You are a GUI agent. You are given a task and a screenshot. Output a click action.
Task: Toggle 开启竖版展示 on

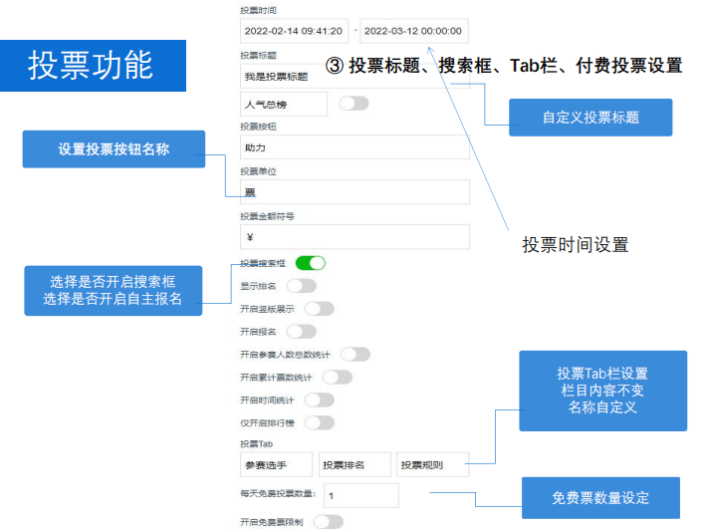319,309
